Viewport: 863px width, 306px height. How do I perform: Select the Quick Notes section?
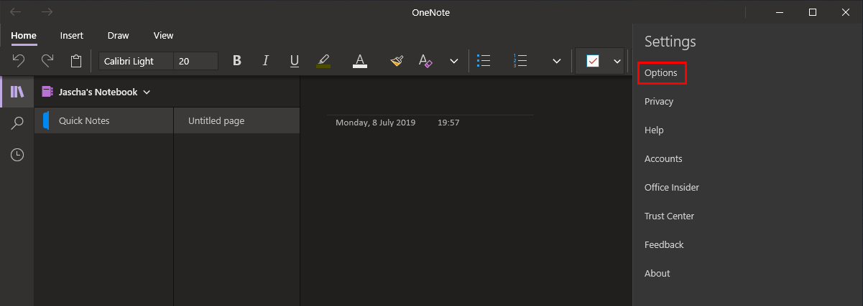104,120
